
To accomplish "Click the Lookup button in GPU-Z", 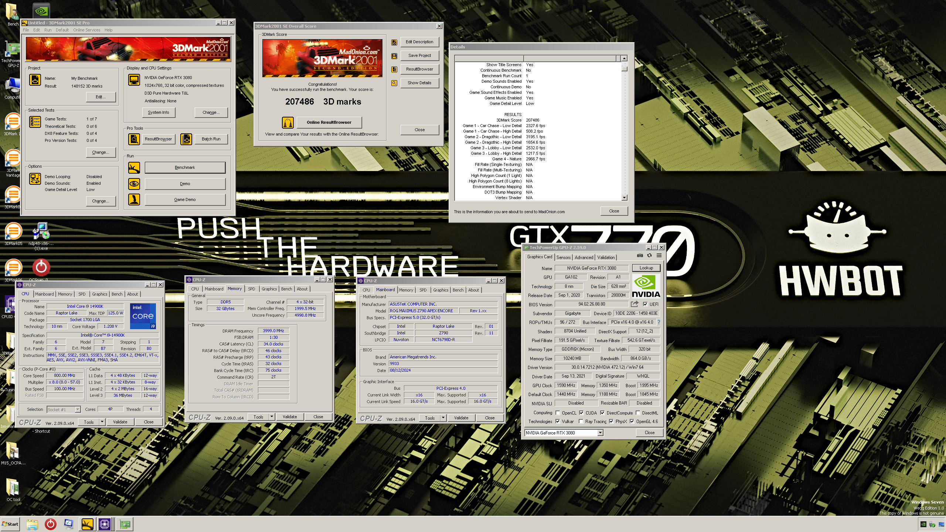I will coord(646,268).
